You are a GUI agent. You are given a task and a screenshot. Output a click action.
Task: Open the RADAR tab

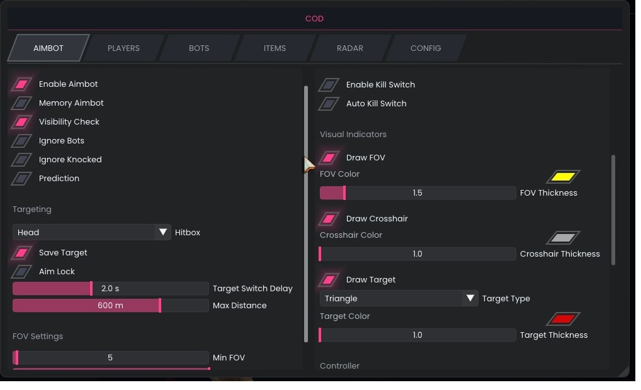tap(350, 48)
